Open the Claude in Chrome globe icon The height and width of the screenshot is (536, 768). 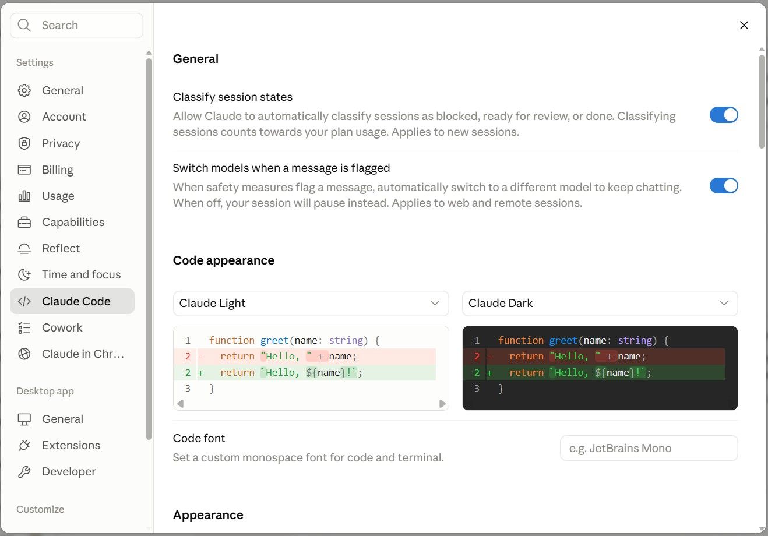tap(24, 354)
